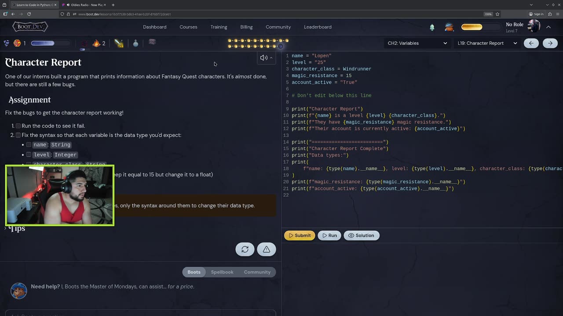
Task: Open the L19: Character Report dropdown
Action: click(487, 43)
